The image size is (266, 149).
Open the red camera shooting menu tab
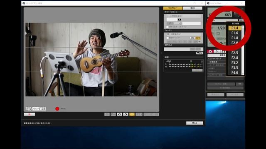tap(210, 51)
